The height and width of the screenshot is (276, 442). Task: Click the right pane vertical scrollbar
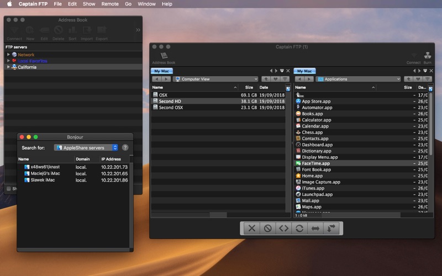[x=431, y=124]
